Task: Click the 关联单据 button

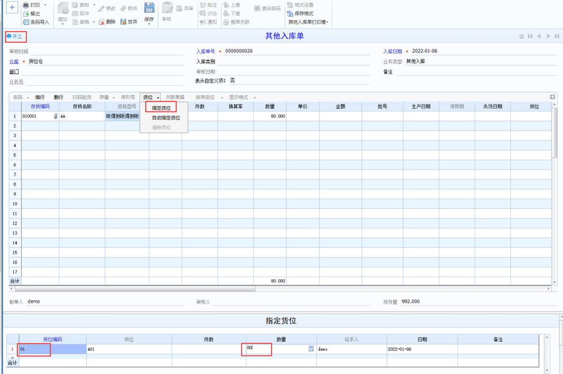Action: 175,98
